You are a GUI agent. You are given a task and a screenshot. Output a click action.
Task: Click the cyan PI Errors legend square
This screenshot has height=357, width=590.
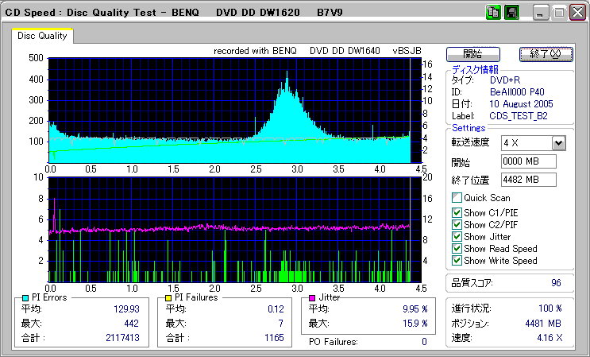26,297
